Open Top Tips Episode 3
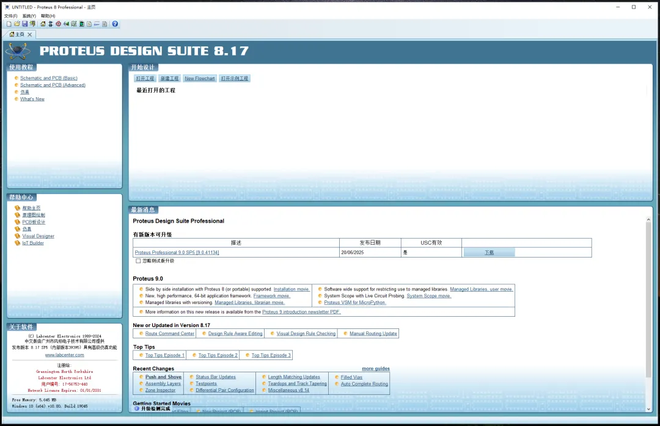Viewport: 660px width, 426px height. pyautogui.click(x=271, y=355)
